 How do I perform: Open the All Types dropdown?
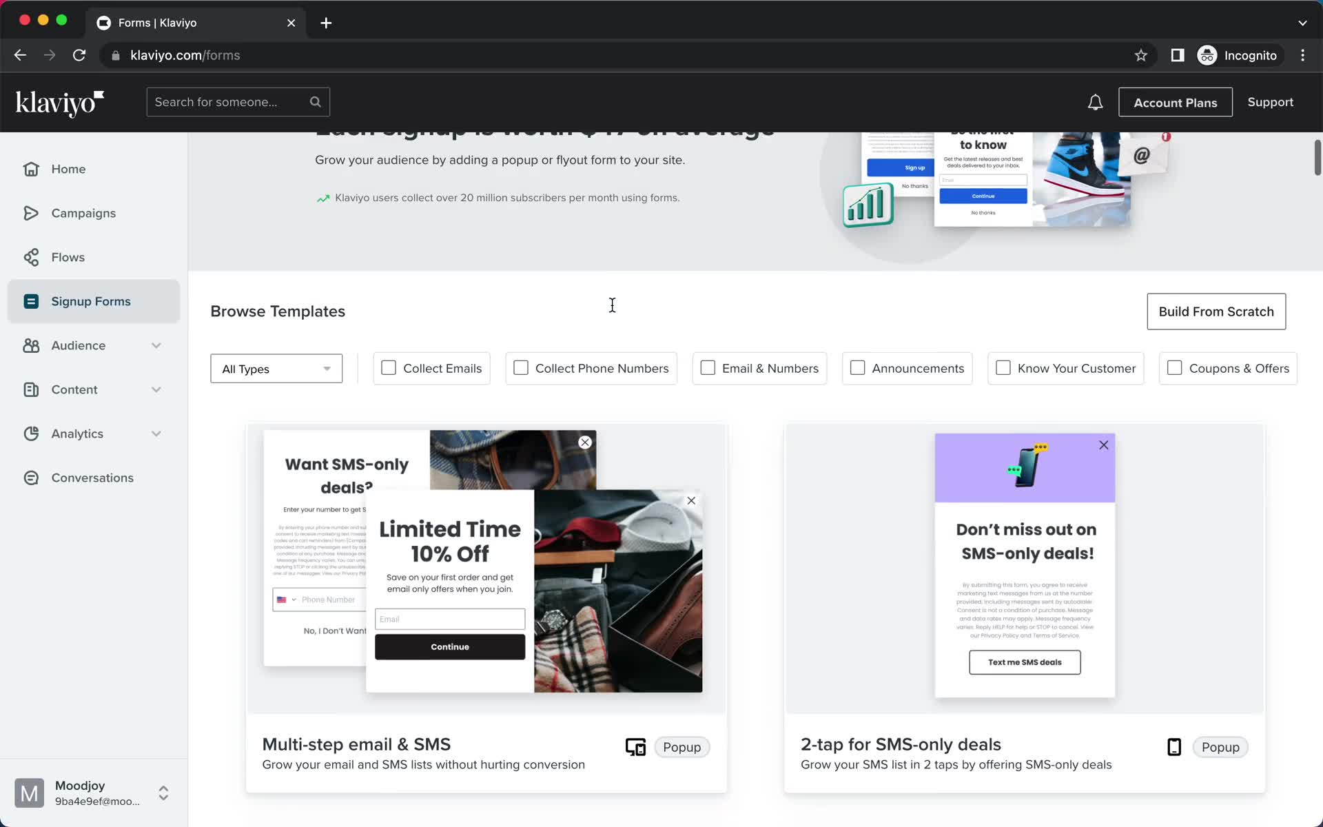pos(276,369)
